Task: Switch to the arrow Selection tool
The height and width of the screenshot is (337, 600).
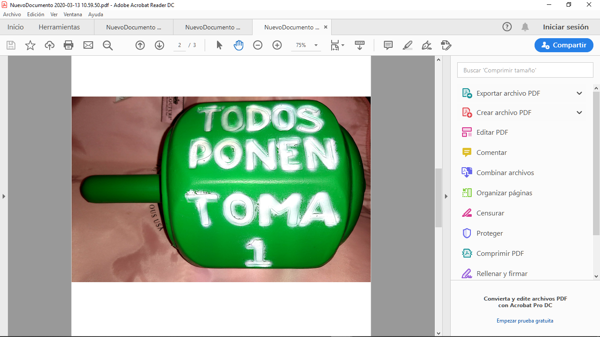Action: (220, 45)
